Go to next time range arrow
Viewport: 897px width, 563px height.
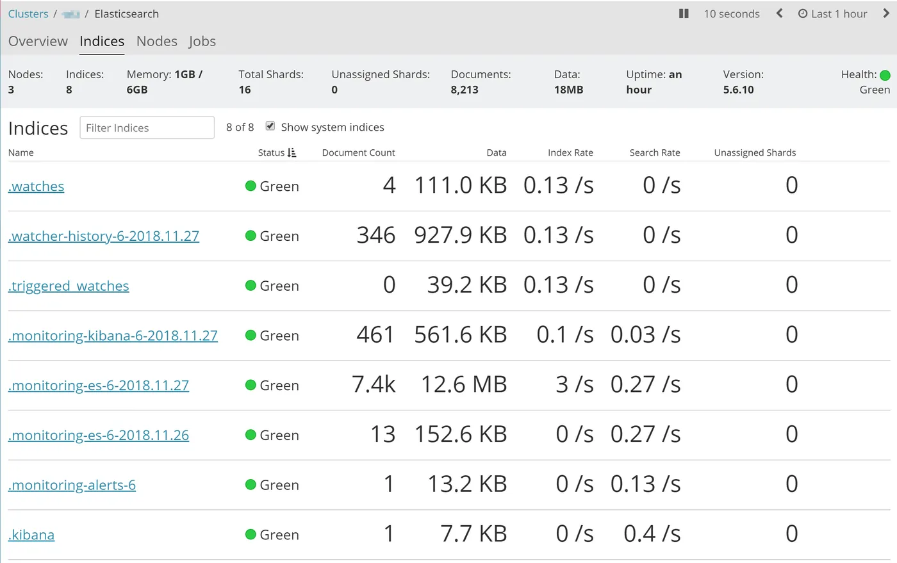[x=886, y=13]
